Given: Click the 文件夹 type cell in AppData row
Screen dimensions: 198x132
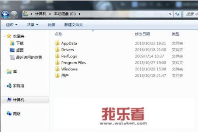Looking at the screenshot, I should click(x=177, y=43).
